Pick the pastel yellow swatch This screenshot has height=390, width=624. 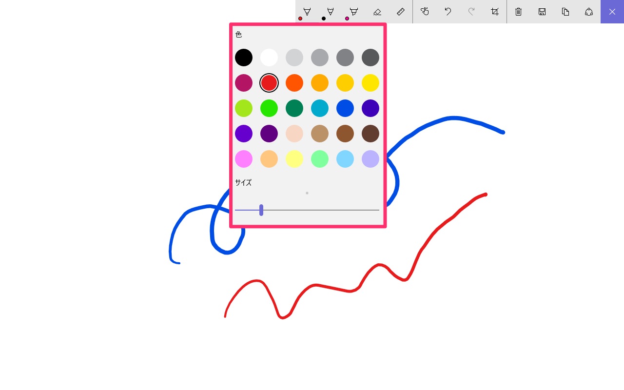point(294,159)
